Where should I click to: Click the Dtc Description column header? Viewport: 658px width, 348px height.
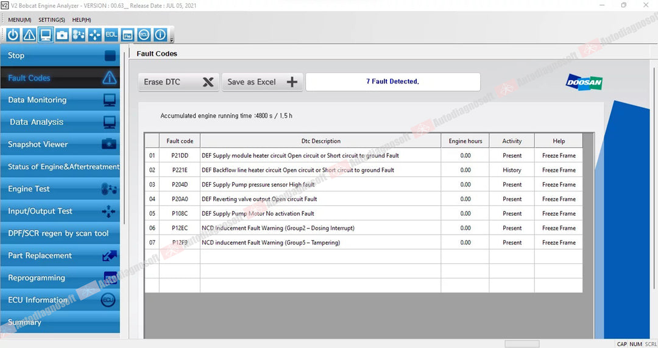[320, 141]
